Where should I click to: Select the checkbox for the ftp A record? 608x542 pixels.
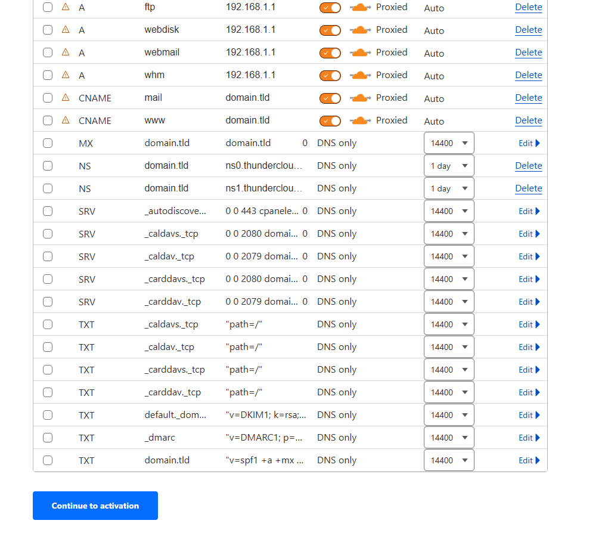pyautogui.click(x=48, y=7)
